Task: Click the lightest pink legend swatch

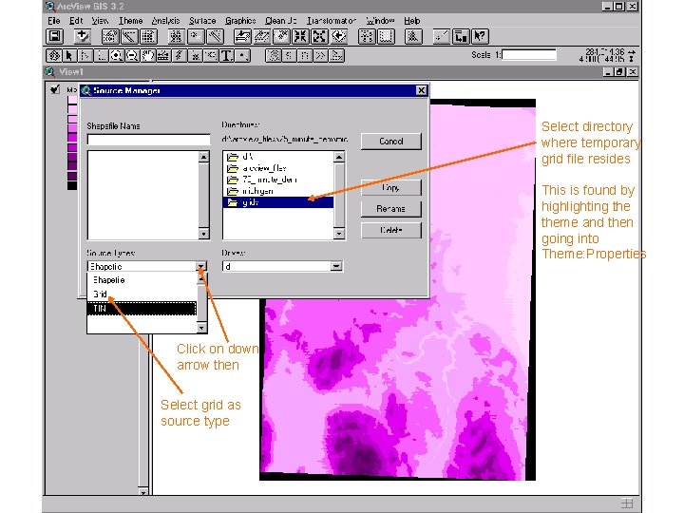Action: [72, 100]
